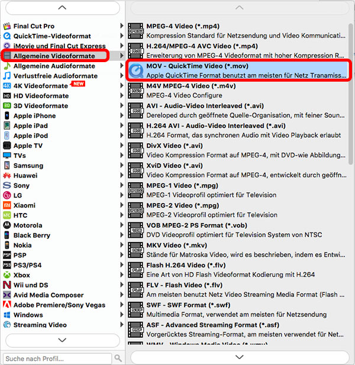Expand the Streaming Video submenu arrow
355x365 pixels.
click(x=121, y=325)
